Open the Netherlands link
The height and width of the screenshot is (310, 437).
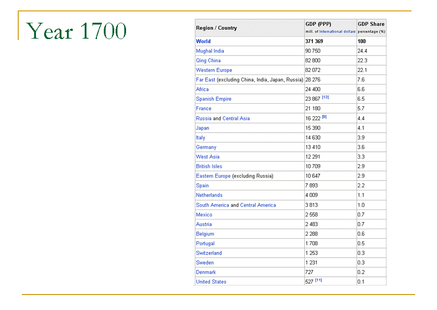pyautogui.click(x=209, y=195)
